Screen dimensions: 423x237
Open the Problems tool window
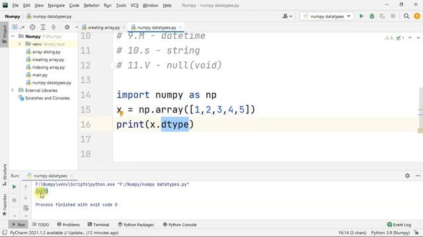tap(69, 224)
